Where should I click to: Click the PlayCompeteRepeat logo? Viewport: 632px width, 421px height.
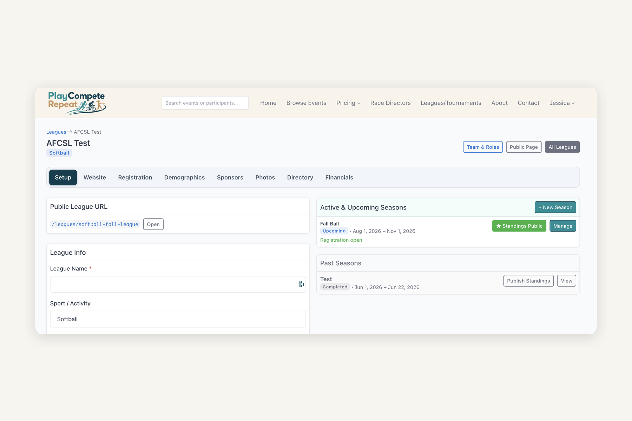(x=77, y=103)
